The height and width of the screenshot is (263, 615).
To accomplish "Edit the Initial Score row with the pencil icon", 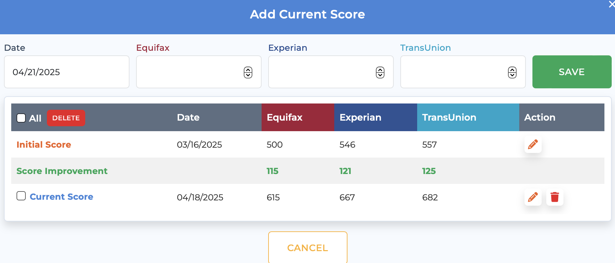I will click(533, 144).
